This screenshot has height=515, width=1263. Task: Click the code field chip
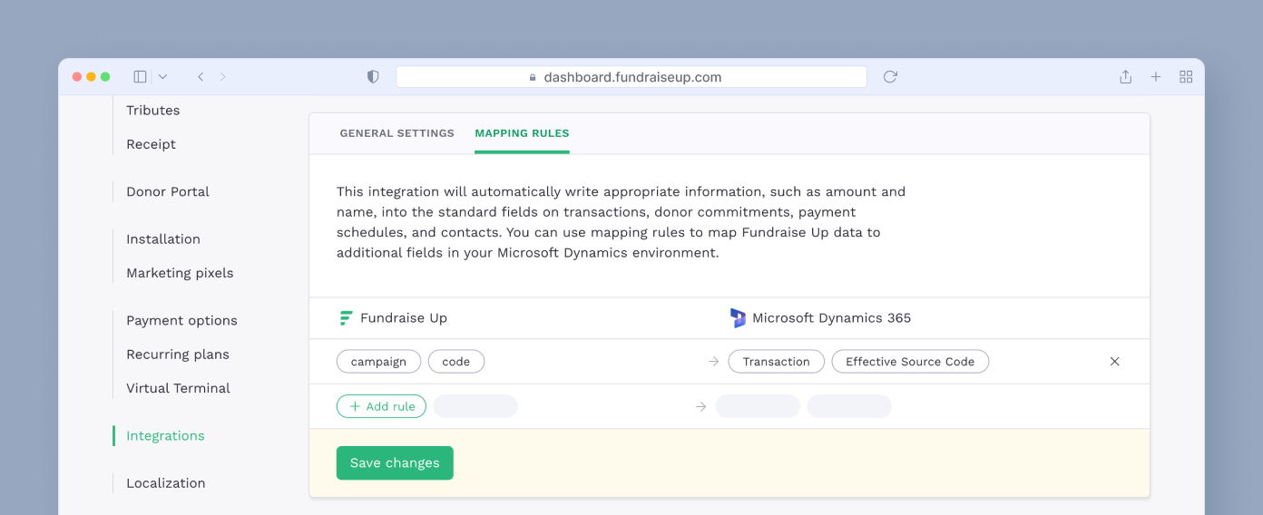click(456, 362)
